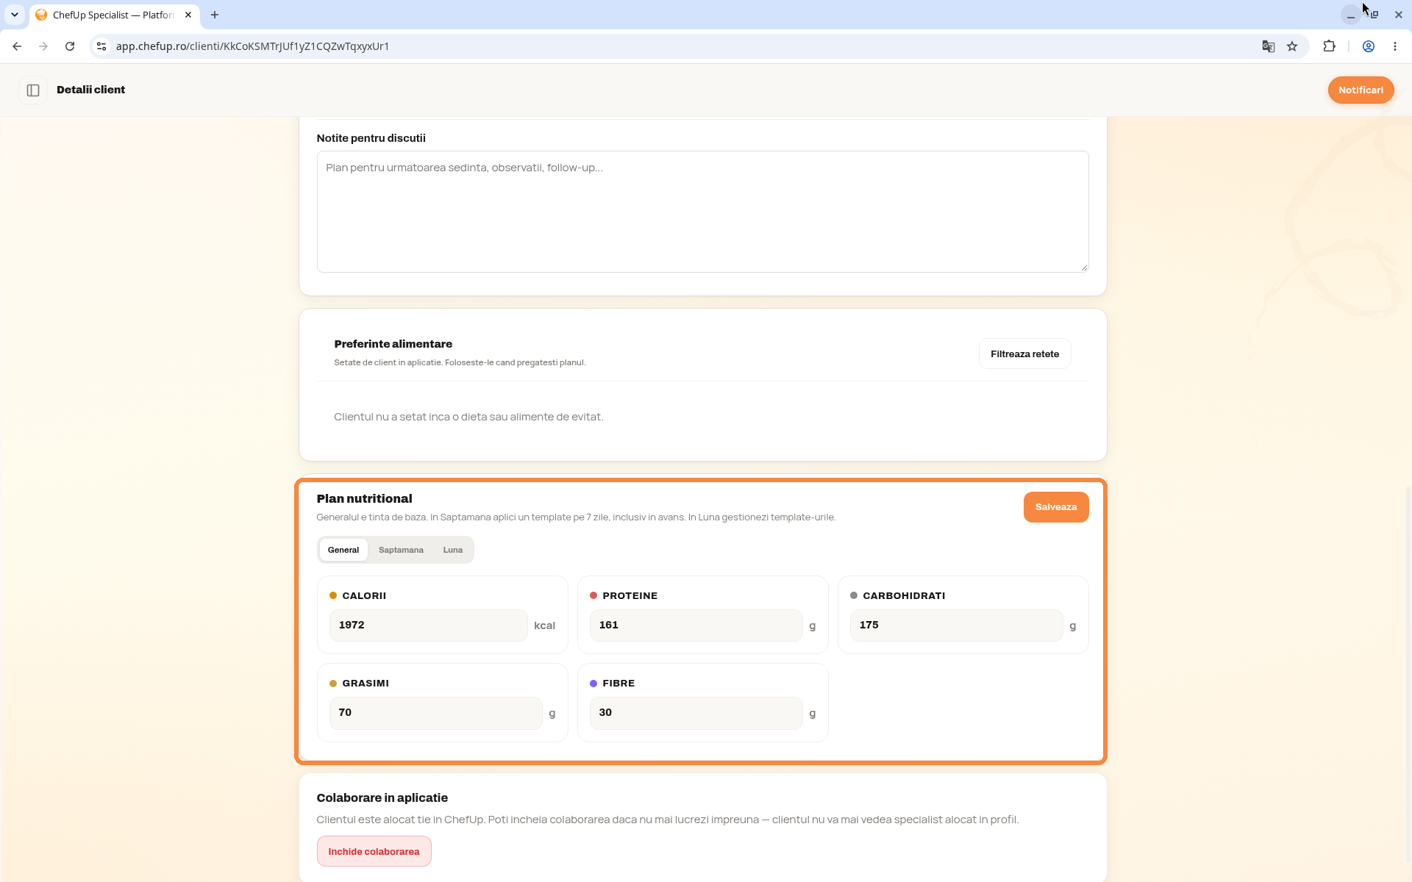The height and width of the screenshot is (882, 1412).
Task: Bookmark this page with the star
Action: click(x=1292, y=46)
